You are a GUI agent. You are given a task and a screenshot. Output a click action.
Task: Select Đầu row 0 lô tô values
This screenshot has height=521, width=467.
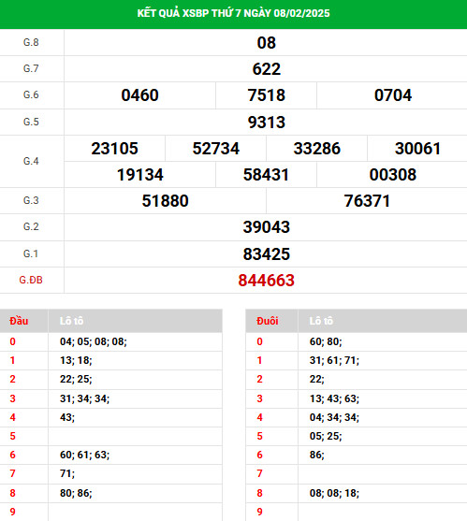pos(94,341)
